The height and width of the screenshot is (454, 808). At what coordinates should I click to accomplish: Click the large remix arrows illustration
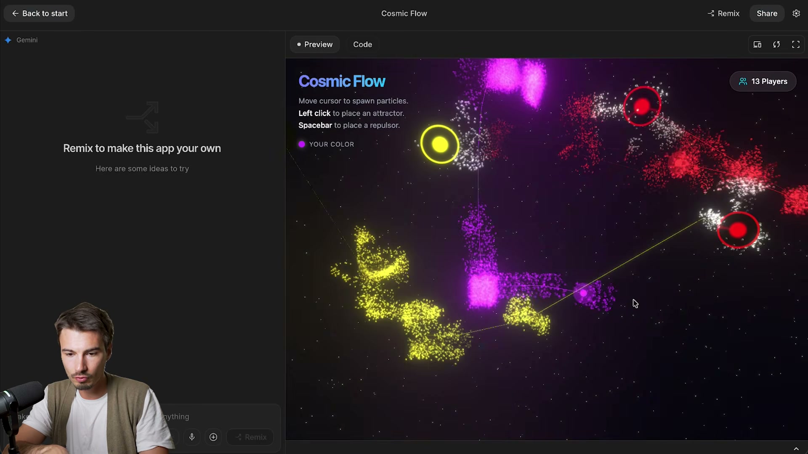142,117
